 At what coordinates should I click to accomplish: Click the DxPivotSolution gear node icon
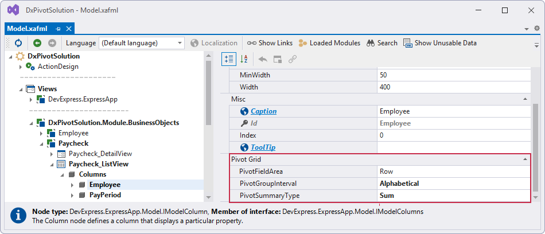[20, 56]
